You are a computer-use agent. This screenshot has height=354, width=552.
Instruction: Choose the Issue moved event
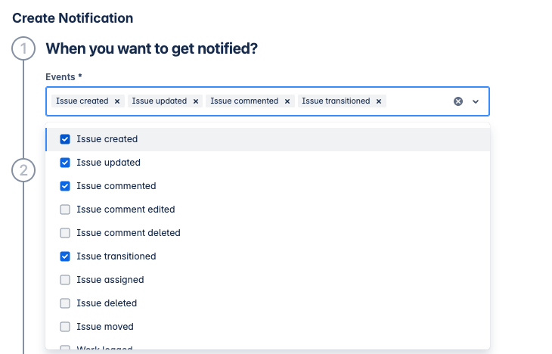(65, 327)
